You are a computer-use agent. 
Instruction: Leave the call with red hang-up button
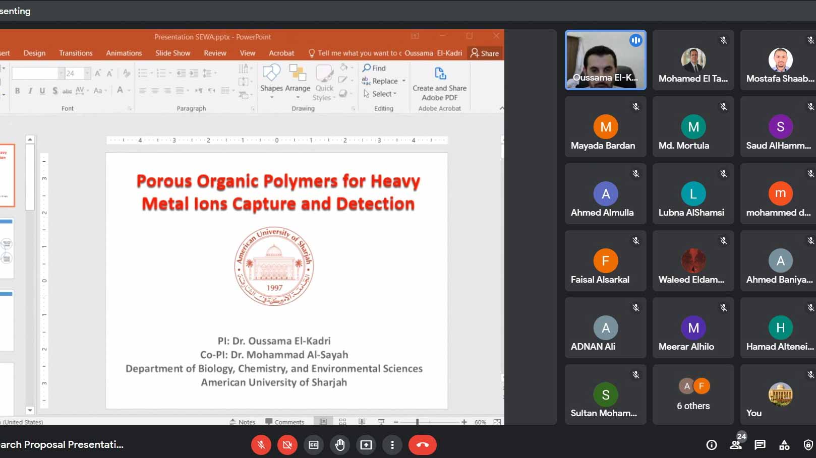(x=422, y=445)
